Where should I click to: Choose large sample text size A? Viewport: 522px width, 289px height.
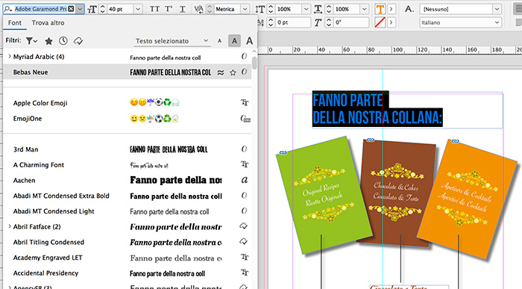click(249, 40)
